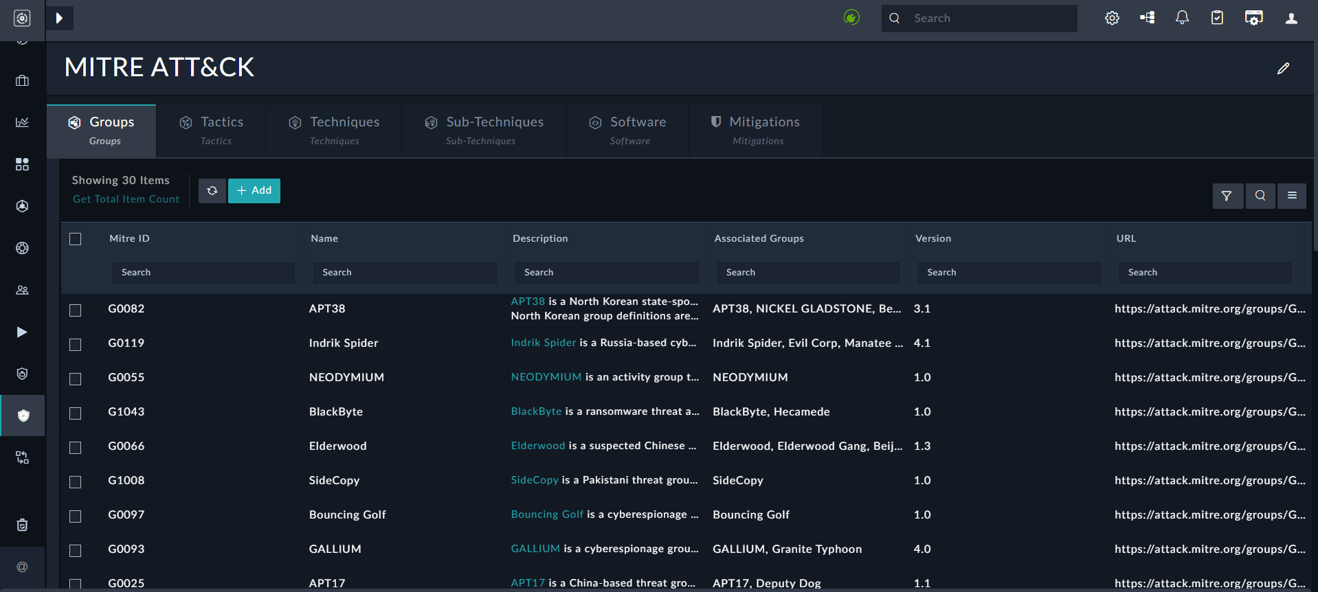Open the chart analytics icon in sidebar
This screenshot has height=592, width=1318.
click(x=22, y=122)
